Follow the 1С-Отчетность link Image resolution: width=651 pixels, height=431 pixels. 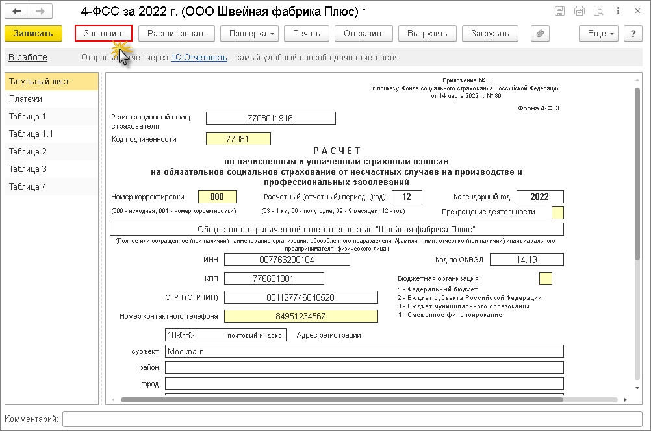click(x=199, y=57)
